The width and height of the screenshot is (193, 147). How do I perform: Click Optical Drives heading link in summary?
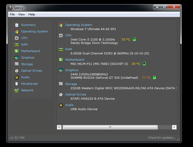click(75, 94)
